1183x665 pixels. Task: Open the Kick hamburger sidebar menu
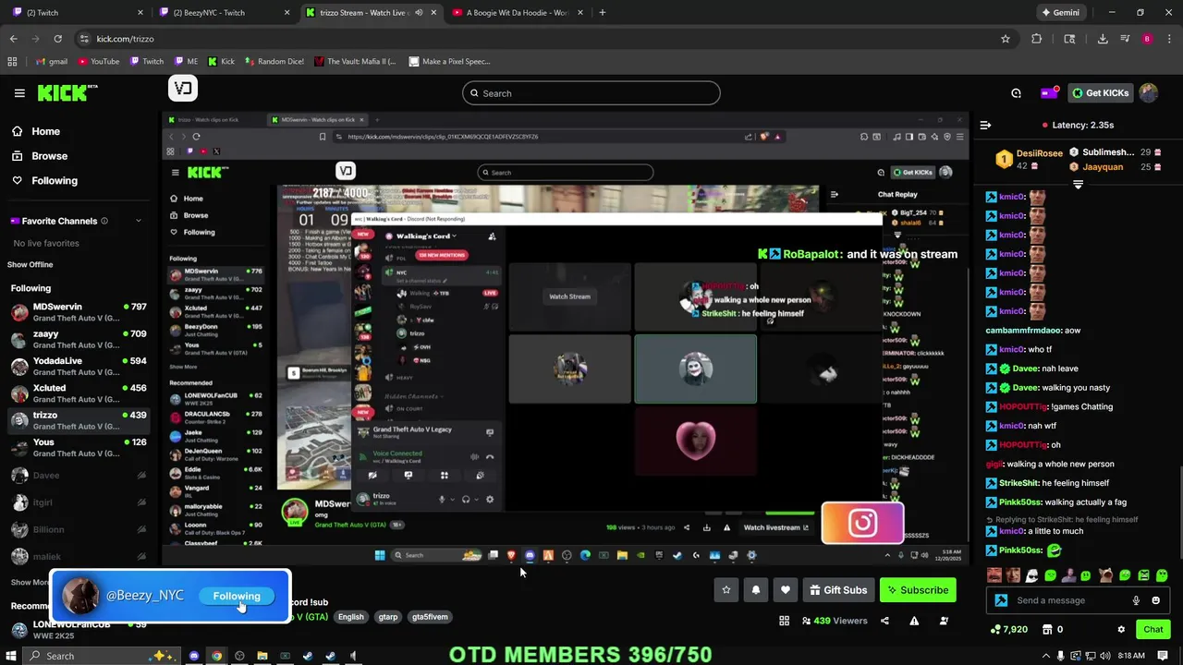pyautogui.click(x=19, y=93)
